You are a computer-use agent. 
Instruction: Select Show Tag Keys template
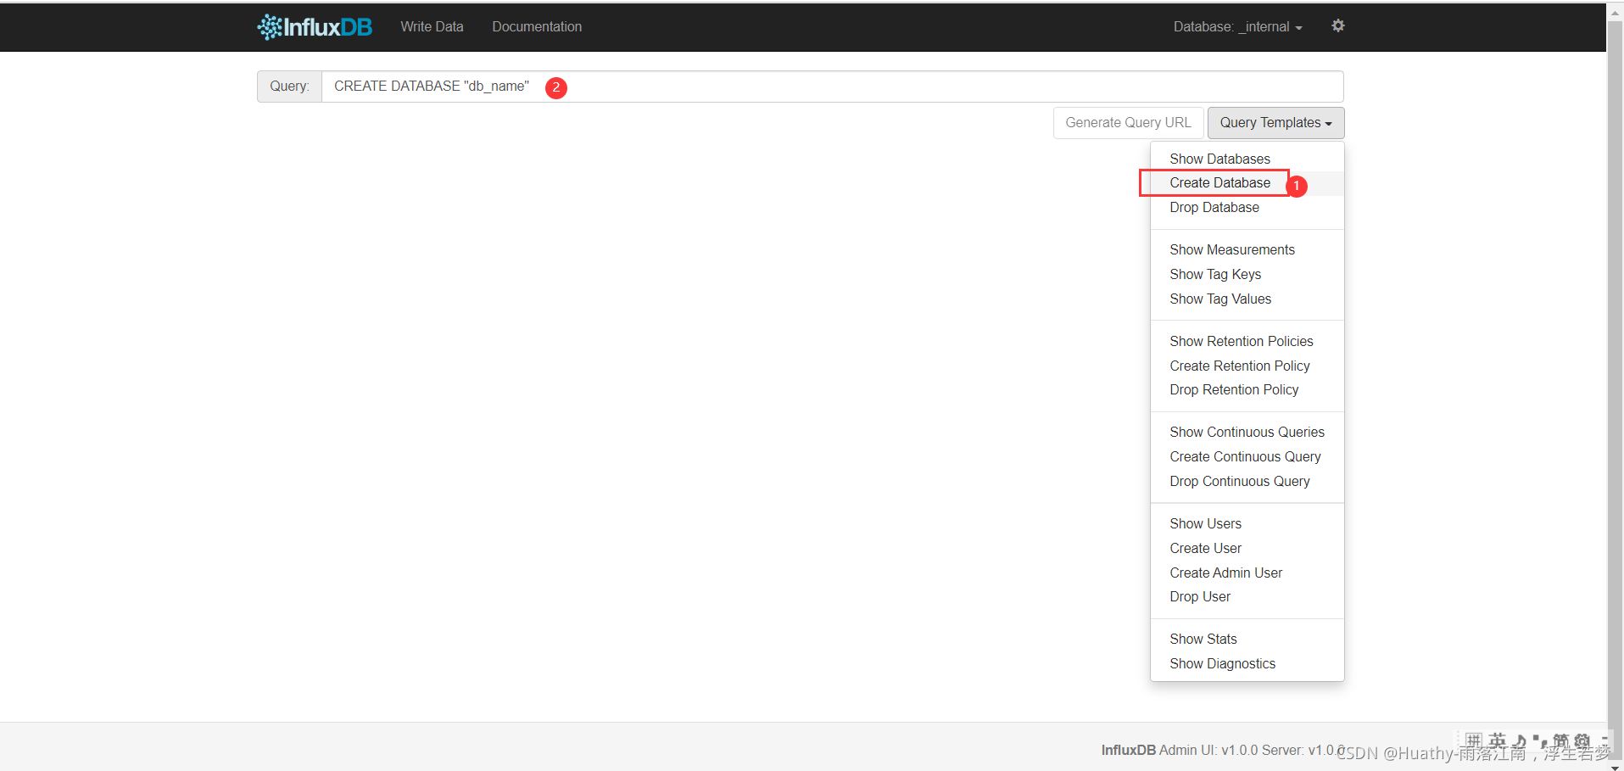pyautogui.click(x=1247, y=274)
